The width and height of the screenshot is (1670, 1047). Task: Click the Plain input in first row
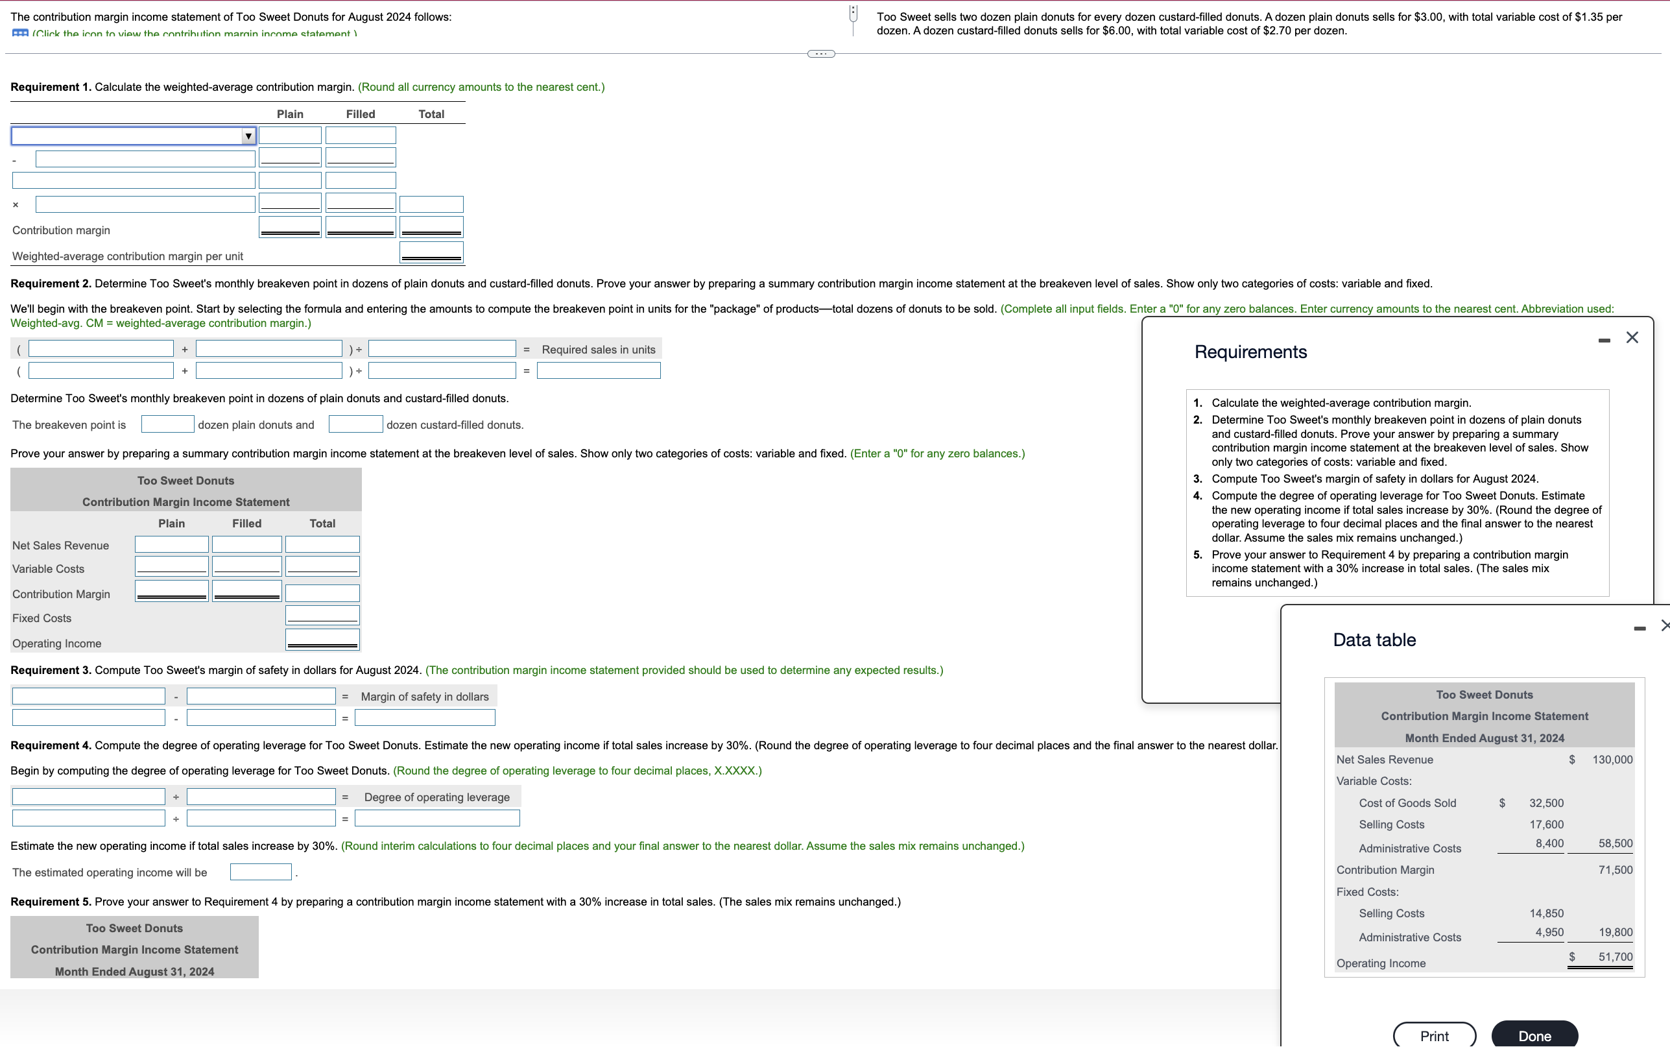pyautogui.click(x=290, y=136)
